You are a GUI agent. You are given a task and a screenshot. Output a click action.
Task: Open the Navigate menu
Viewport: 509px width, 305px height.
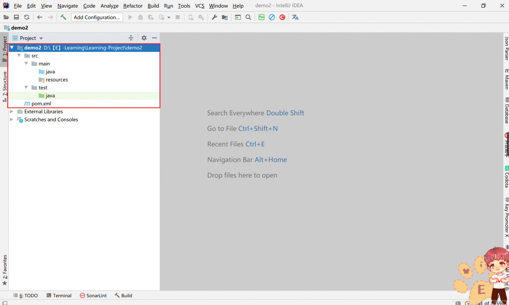tap(68, 6)
